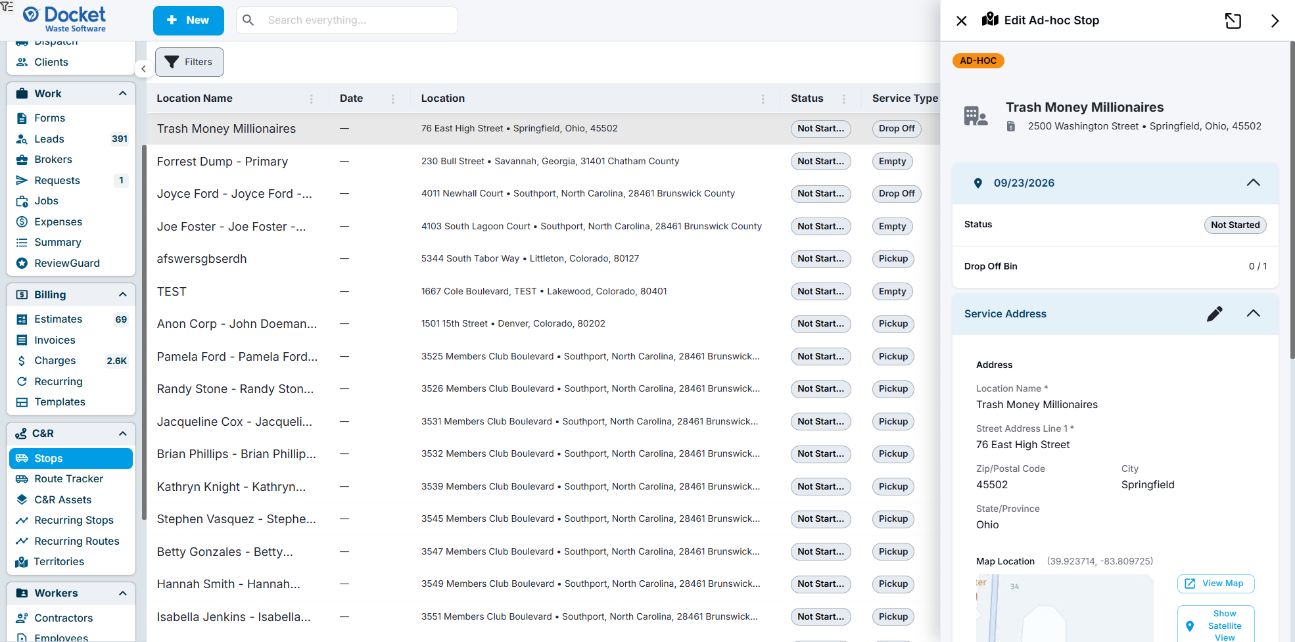Click the pencil edit icon for Service Address
Image resolution: width=1295 pixels, height=642 pixels.
coord(1215,314)
